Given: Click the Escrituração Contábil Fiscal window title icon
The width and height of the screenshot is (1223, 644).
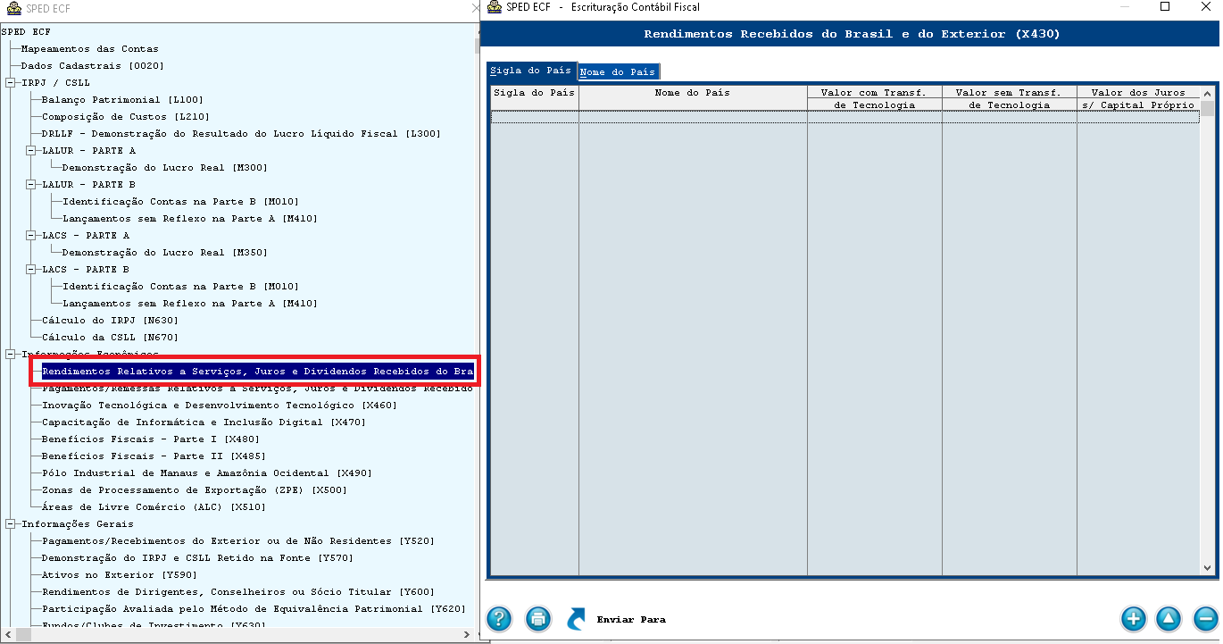Looking at the screenshot, I should [x=493, y=7].
